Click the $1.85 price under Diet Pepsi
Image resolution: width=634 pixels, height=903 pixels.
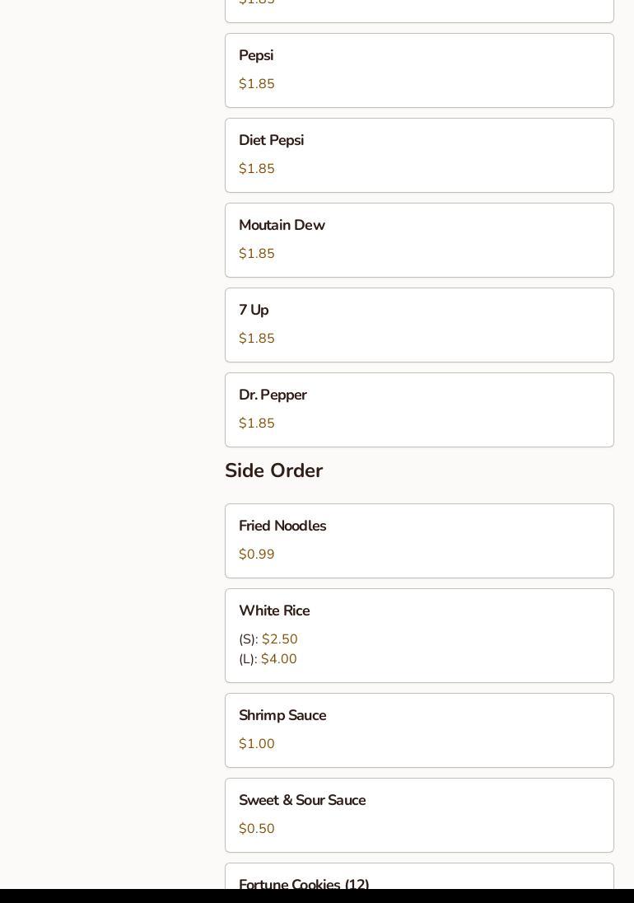click(257, 169)
